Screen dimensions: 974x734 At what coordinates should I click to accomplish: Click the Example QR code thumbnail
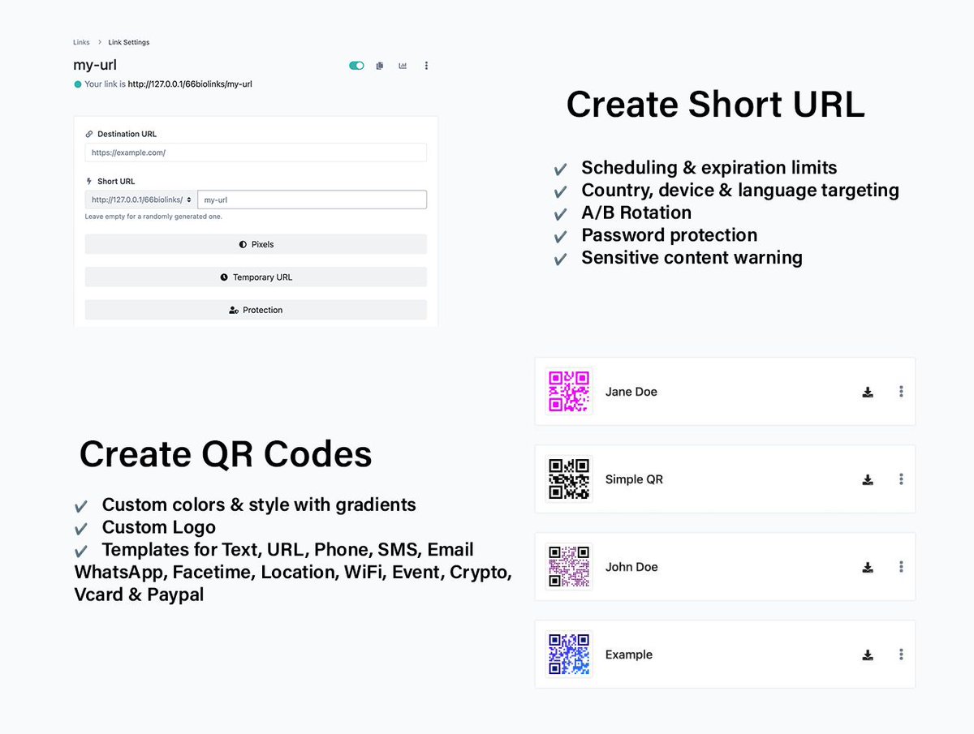pyautogui.click(x=569, y=655)
